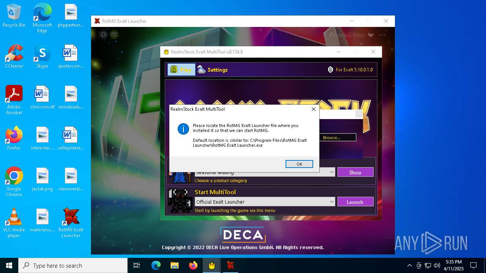The image size is (486, 273).
Task: Click 'Choose a product category' text
Action: tap(221, 180)
